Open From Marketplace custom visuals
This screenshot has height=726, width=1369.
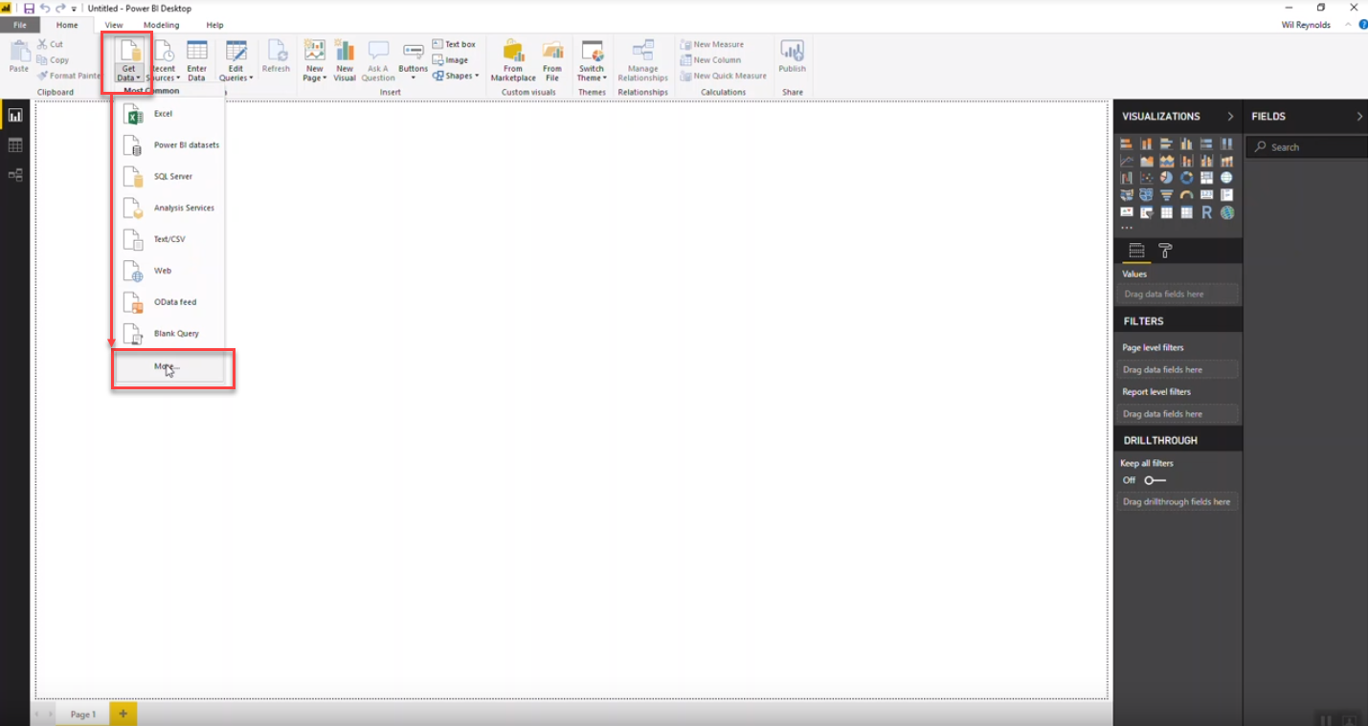[513, 59]
